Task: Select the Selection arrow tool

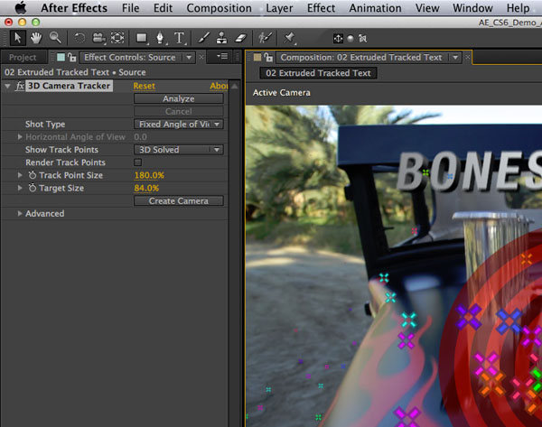Action: (x=18, y=38)
